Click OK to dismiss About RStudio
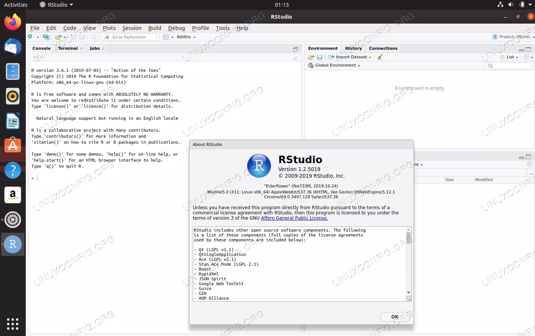This screenshot has width=535, height=336. [x=395, y=317]
